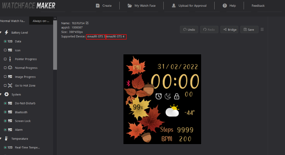Uncheck the Data checkbox
The image size is (285, 155).
tap(5, 41)
